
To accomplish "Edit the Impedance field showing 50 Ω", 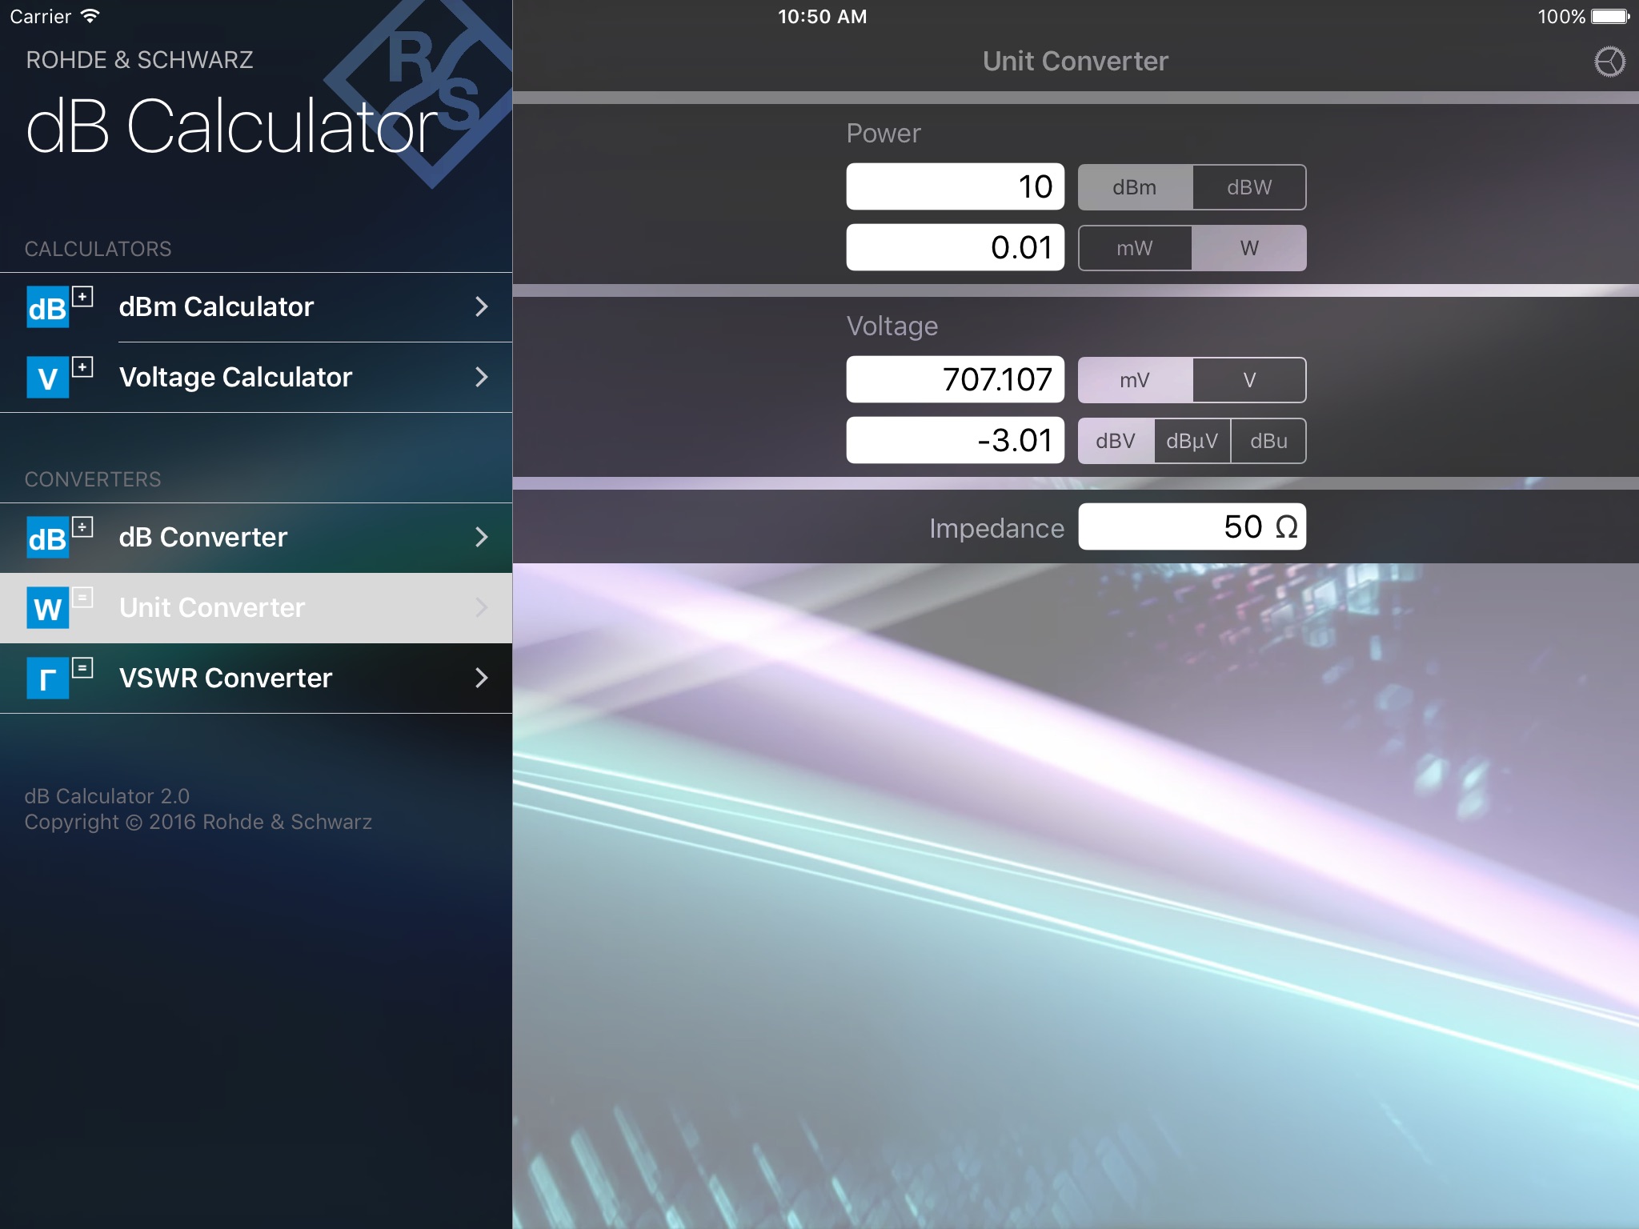I will [1192, 526].
